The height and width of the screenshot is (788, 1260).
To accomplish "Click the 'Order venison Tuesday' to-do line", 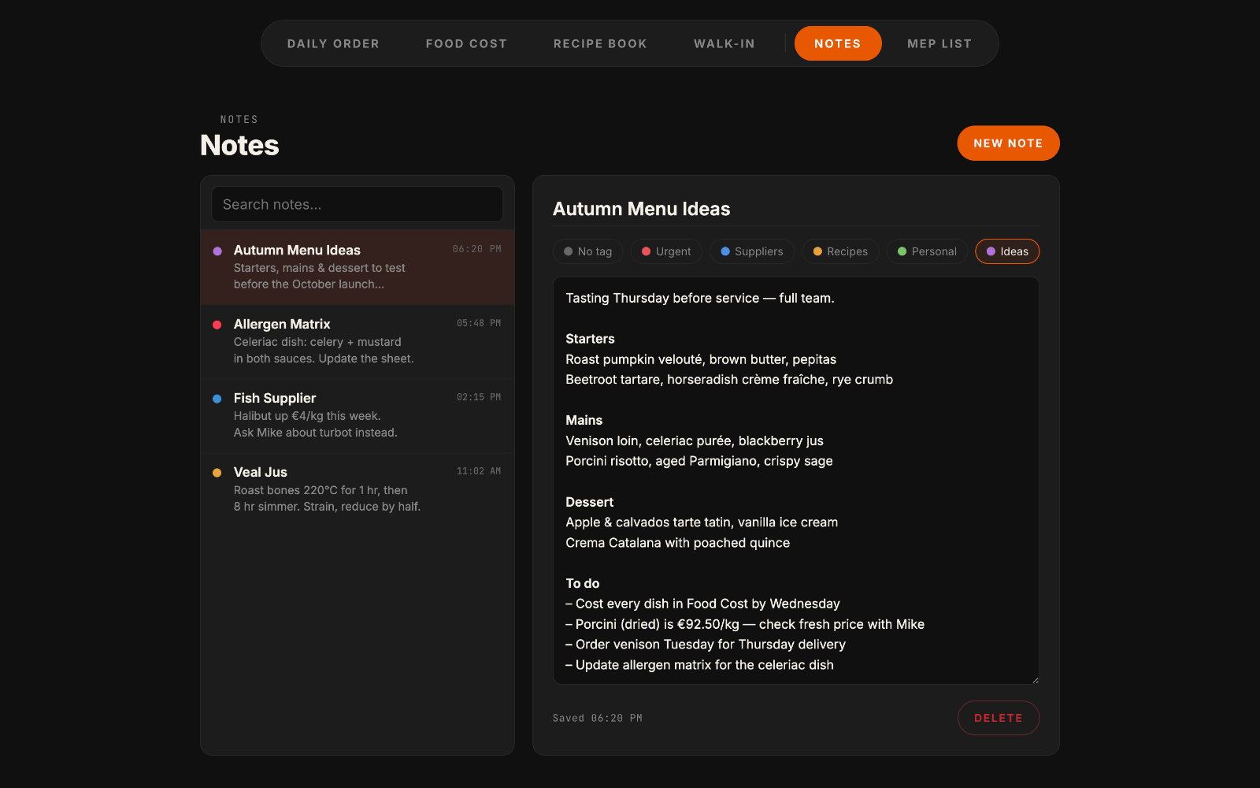I will point(706,645).
